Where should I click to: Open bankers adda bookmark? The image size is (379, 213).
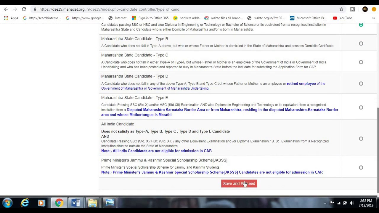click(187, 18)
